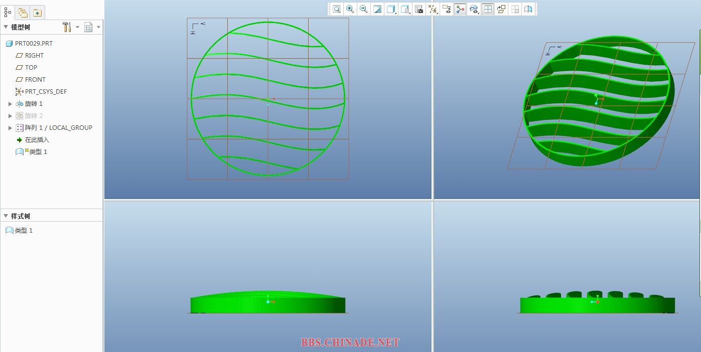Screen dimensions: 701x352
Task: Open model tree settings hammer dropdown
Action: click(x=70, y=27)
